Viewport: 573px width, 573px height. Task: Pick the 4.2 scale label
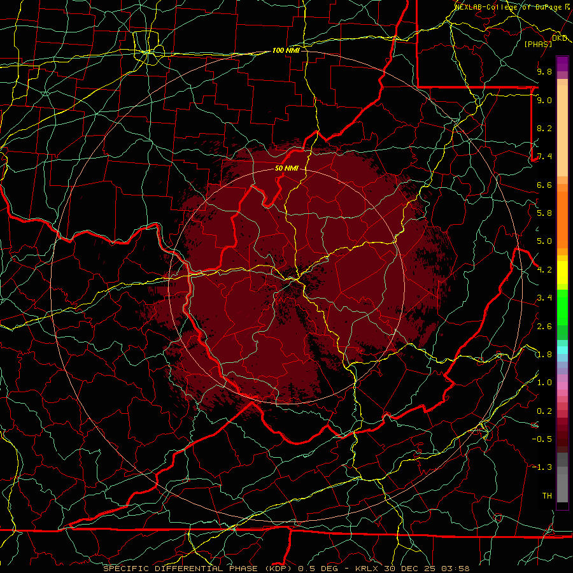(x=544, y=270)
